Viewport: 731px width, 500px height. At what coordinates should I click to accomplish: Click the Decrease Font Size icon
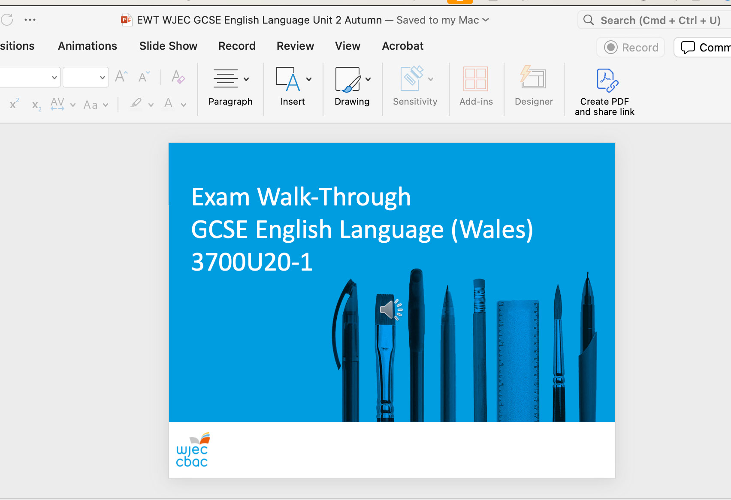coord(144,77)
